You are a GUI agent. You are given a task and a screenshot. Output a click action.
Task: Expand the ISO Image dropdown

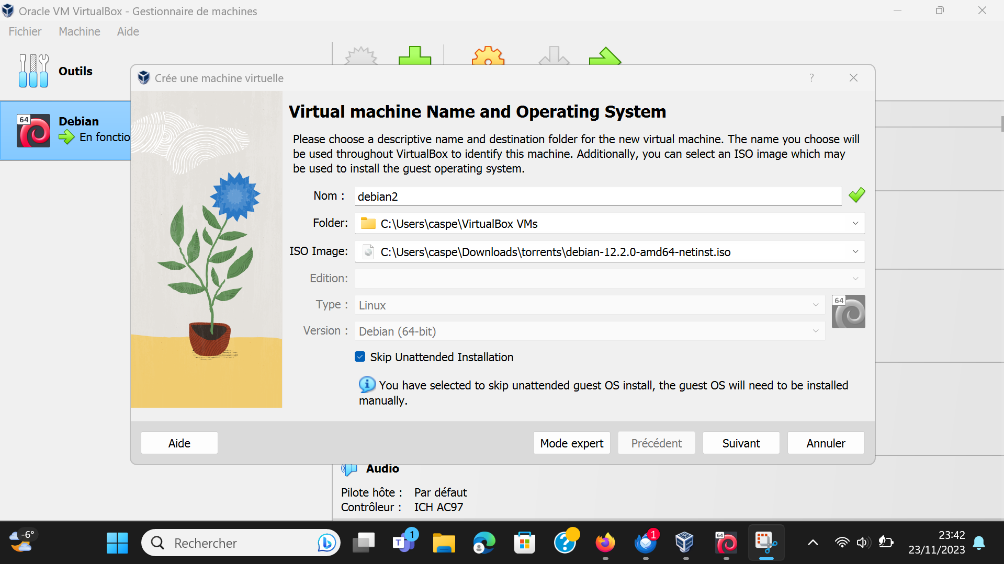pyautogui.click(x=855, y=252)
